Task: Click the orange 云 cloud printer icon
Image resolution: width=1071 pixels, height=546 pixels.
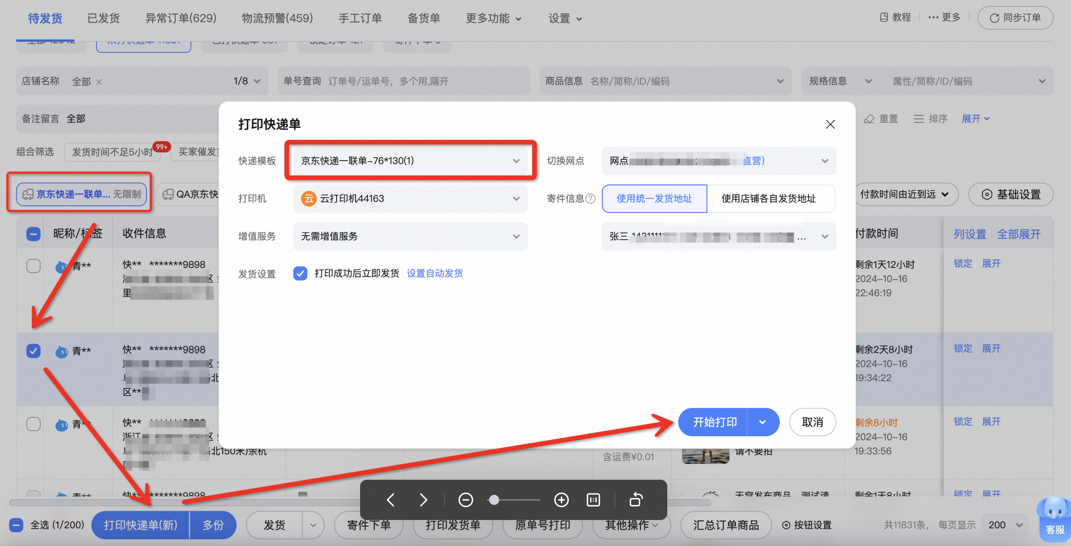Action: coord(308,198)
